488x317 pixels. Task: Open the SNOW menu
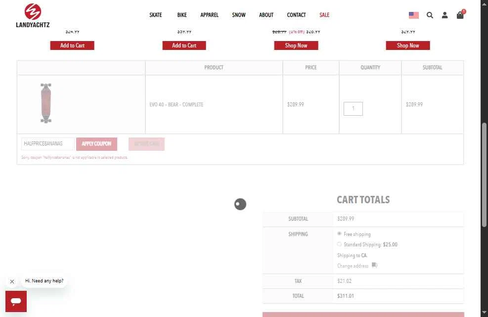[x=239, y=15]
